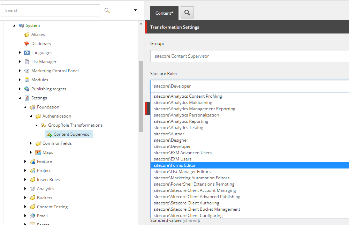
Task: Choose sitecore\Developer option in list
Action: coord(250,147)
